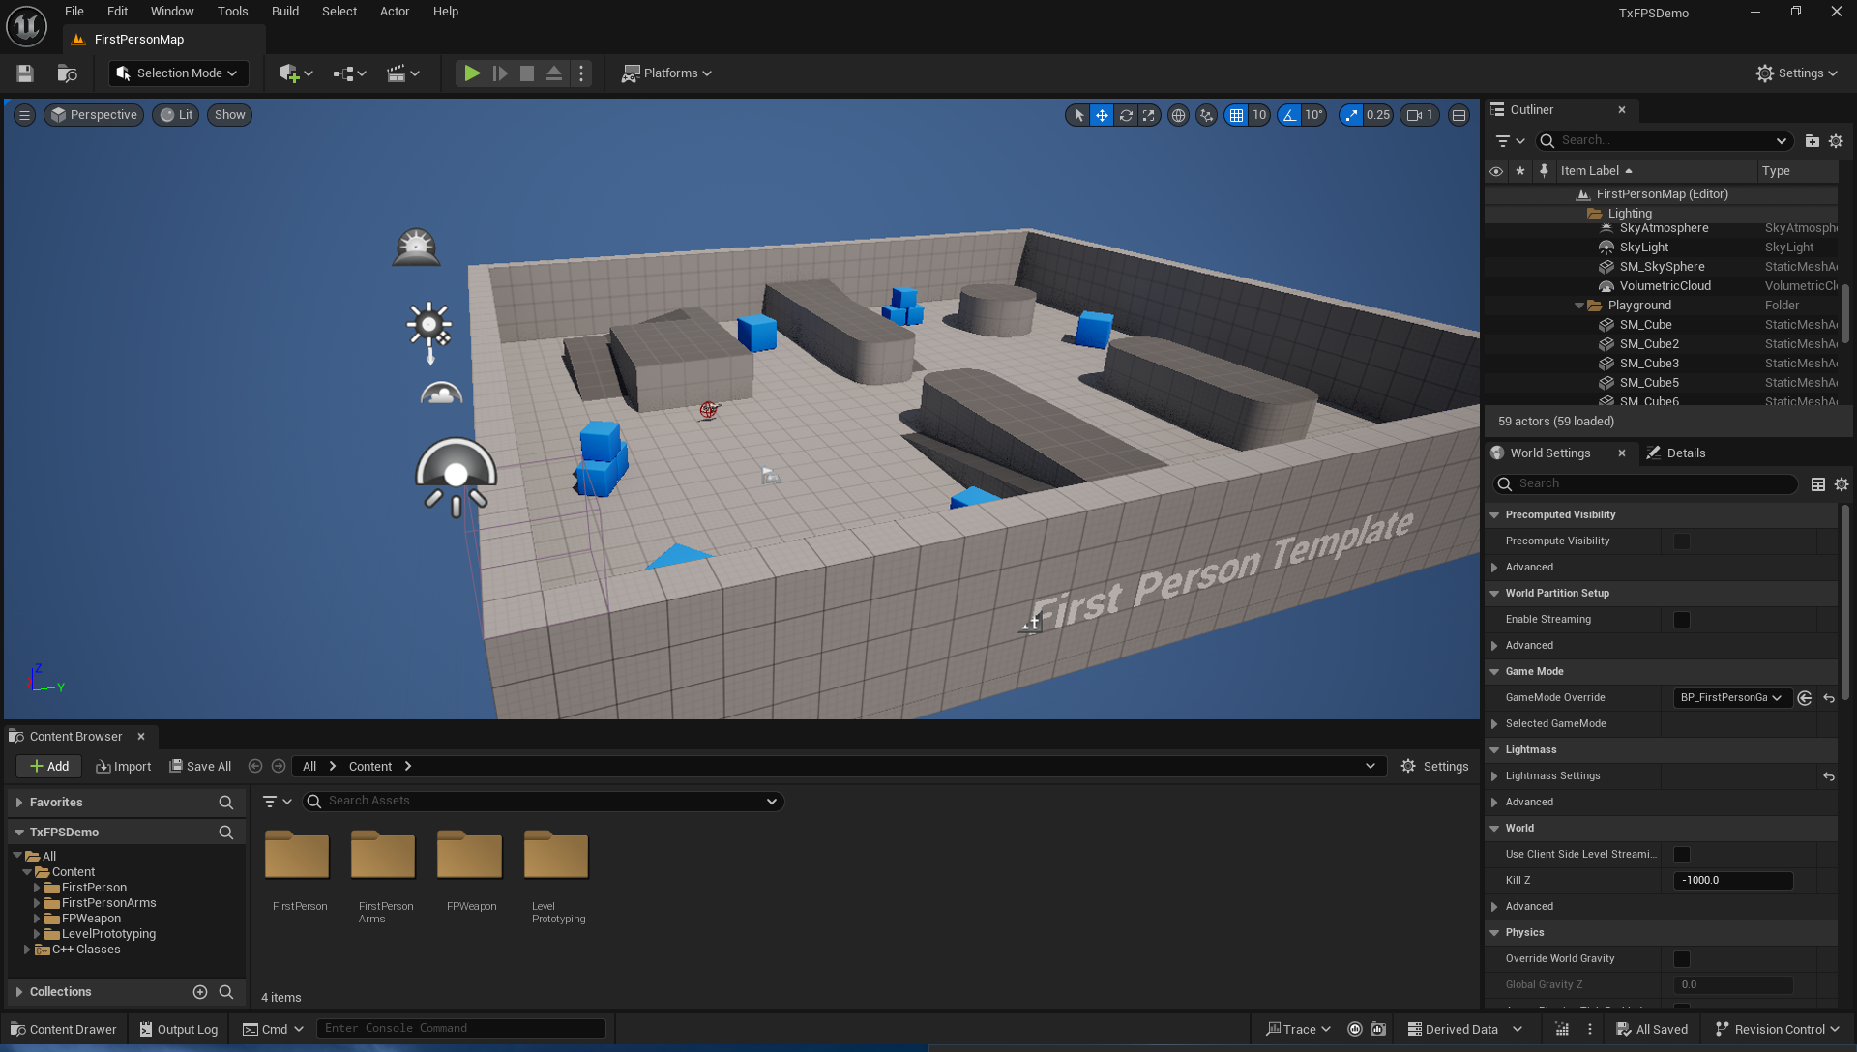Expand the Lightmass Settings row
1857x1052 pixels.
[1494, 776]
